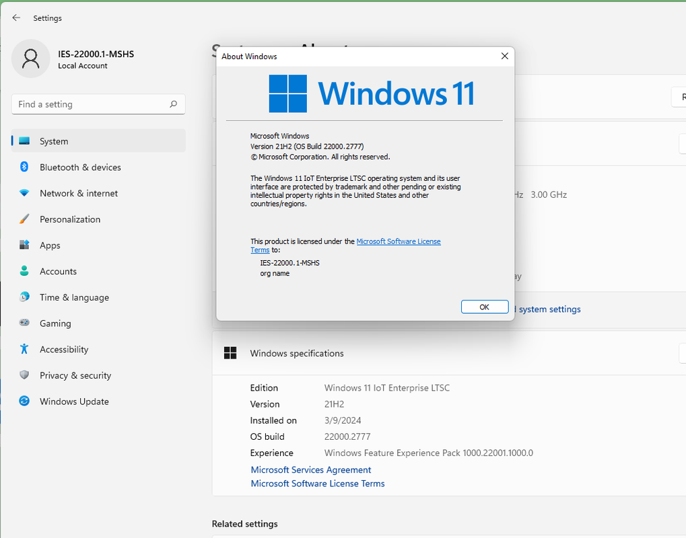Click the Accessibility figure icon

coord(24,349)
